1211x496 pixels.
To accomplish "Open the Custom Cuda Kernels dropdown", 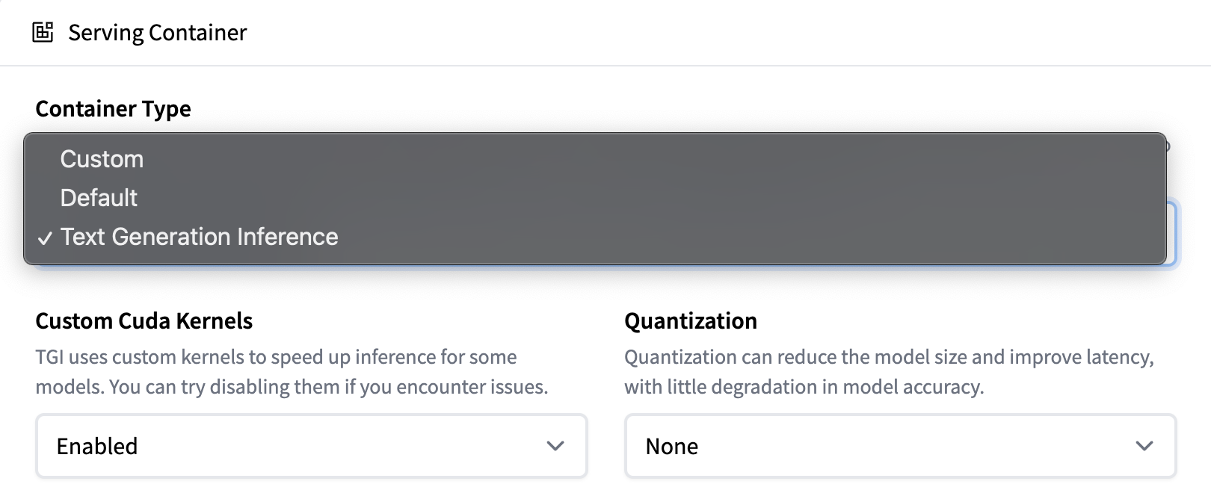I will pos(311,446).
